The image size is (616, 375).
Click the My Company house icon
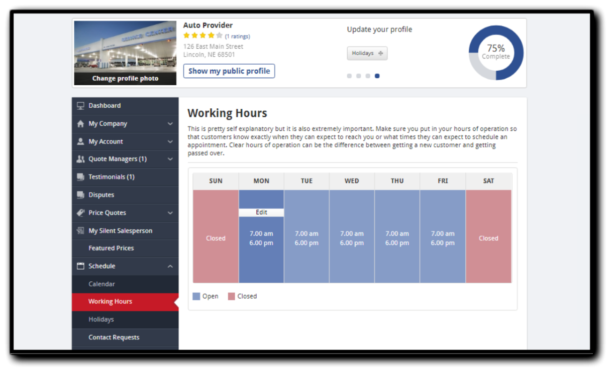coord(80,124)
